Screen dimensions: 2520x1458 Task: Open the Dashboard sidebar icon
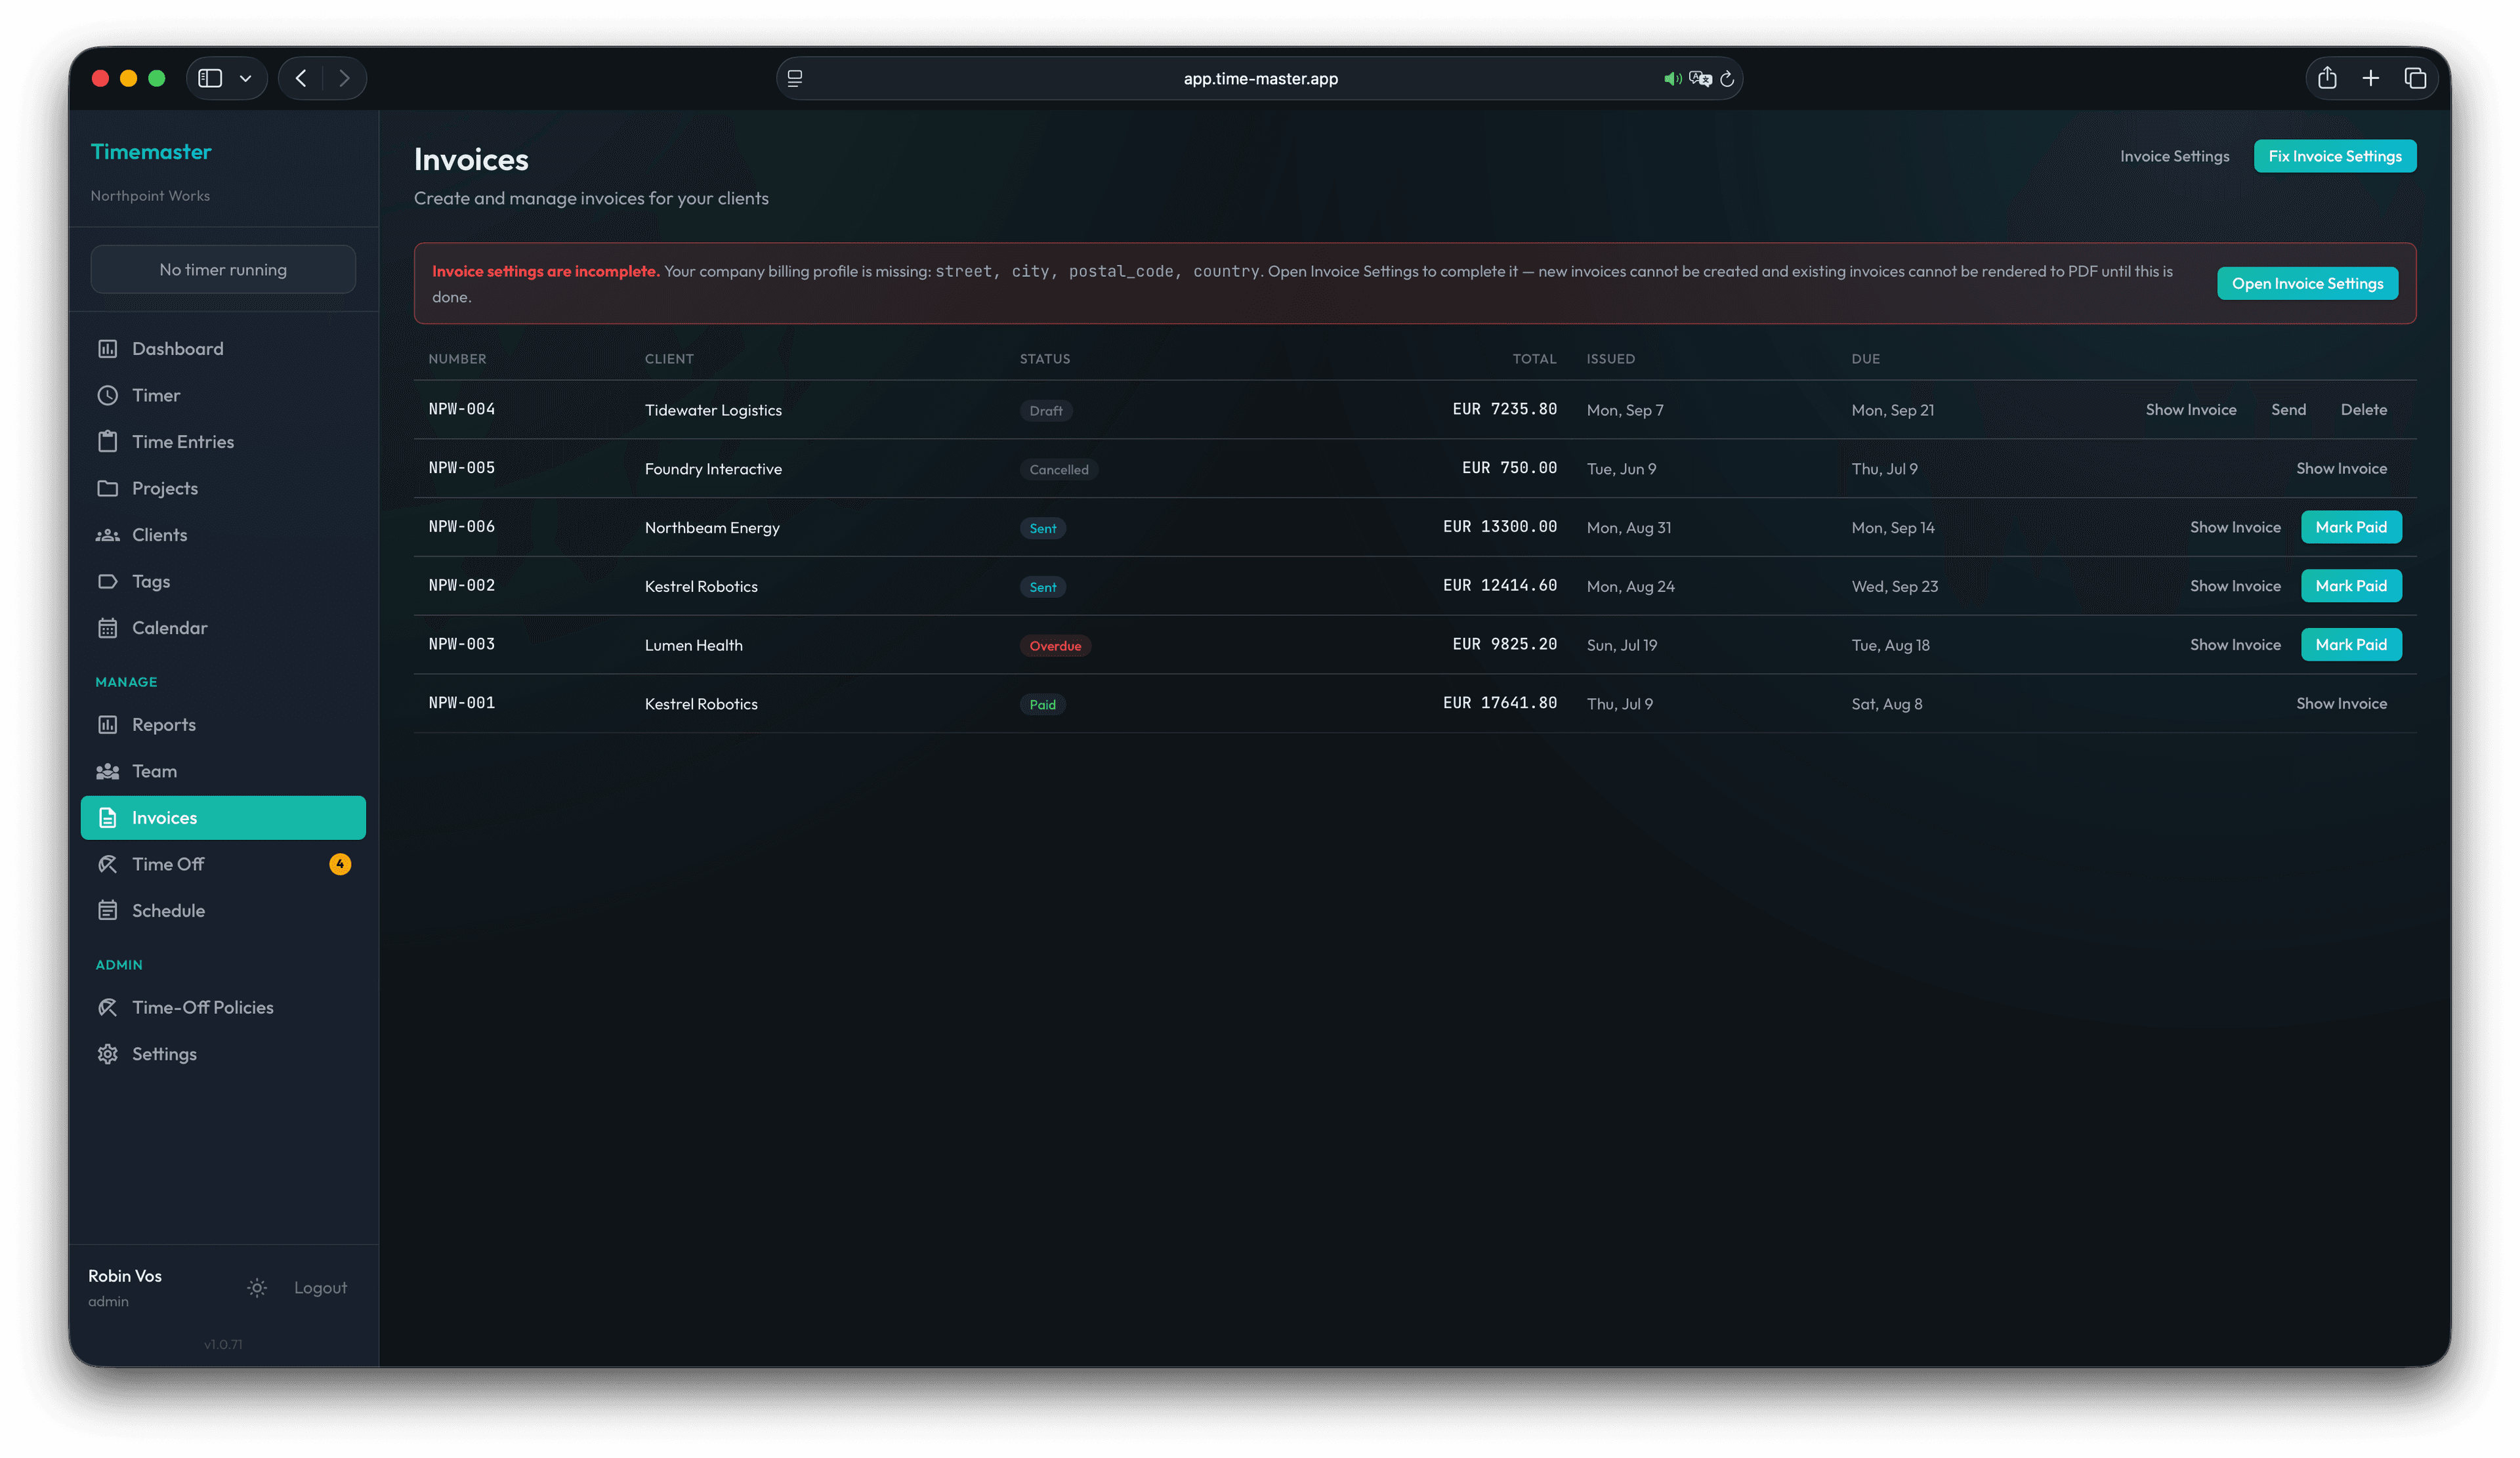coord(107,349)
